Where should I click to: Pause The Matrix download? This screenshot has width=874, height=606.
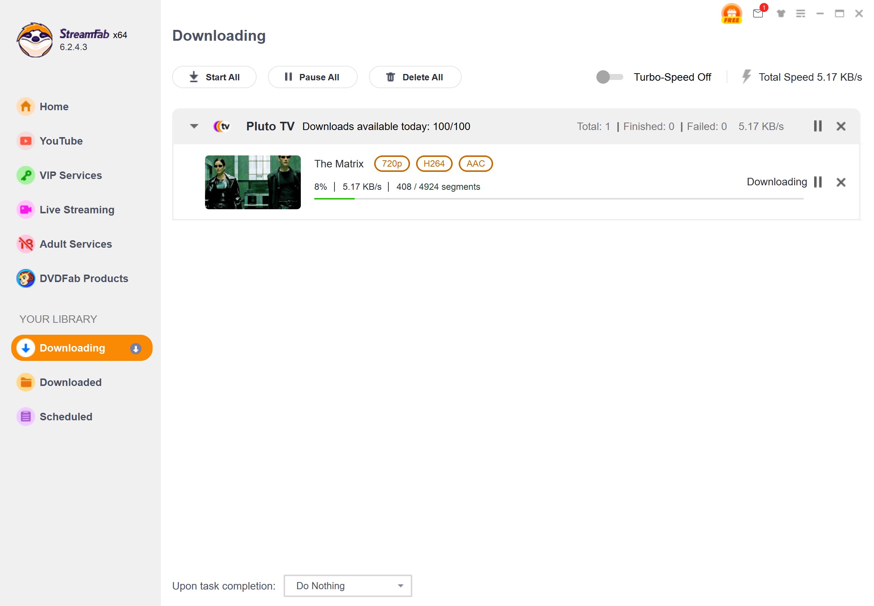(x=818, y=182)
